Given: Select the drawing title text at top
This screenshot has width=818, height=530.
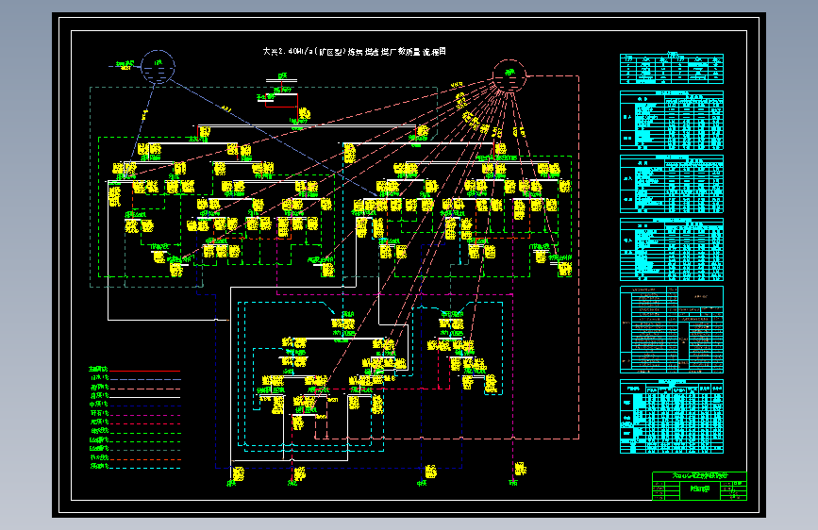Looking at the screenshot, I should pos(354,52).
